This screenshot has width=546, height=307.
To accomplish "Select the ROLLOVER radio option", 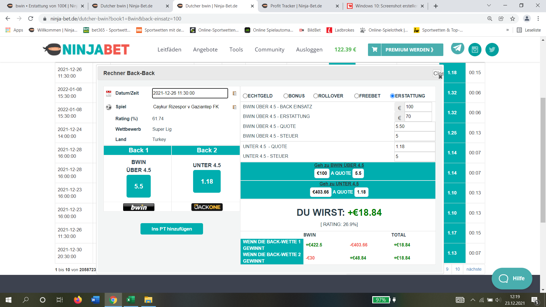I will tap(316, 96).
